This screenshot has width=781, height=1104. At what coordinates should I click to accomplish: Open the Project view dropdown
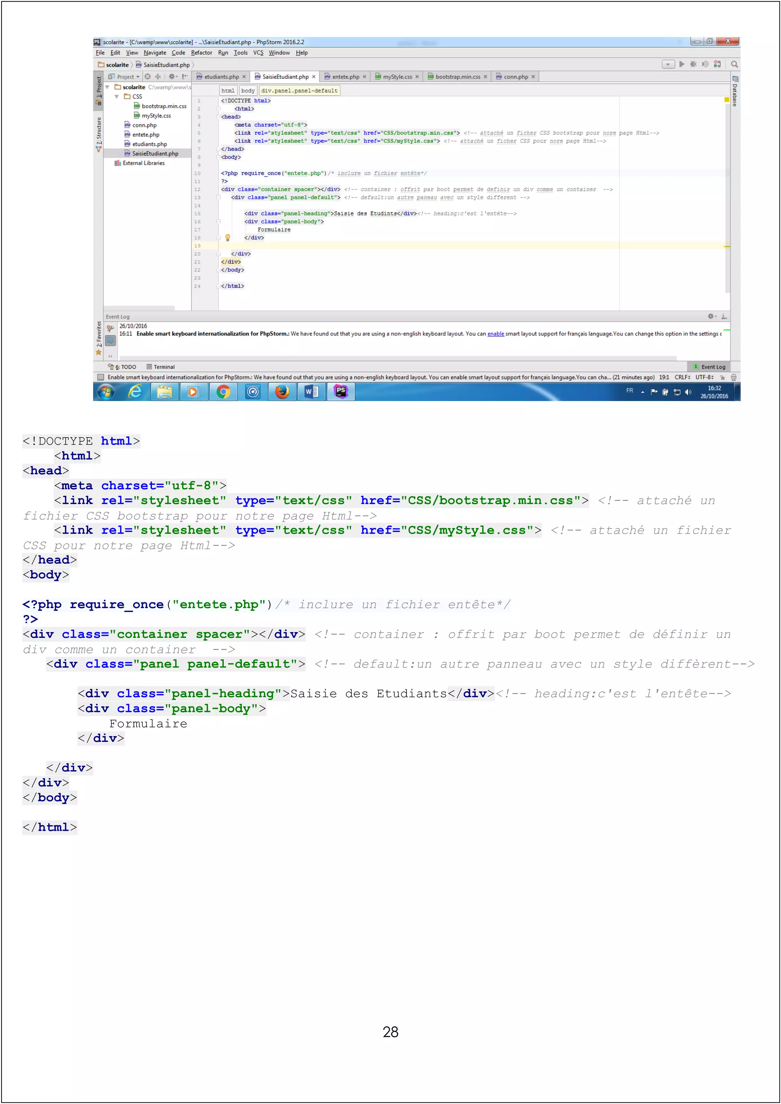click(124, 77)
